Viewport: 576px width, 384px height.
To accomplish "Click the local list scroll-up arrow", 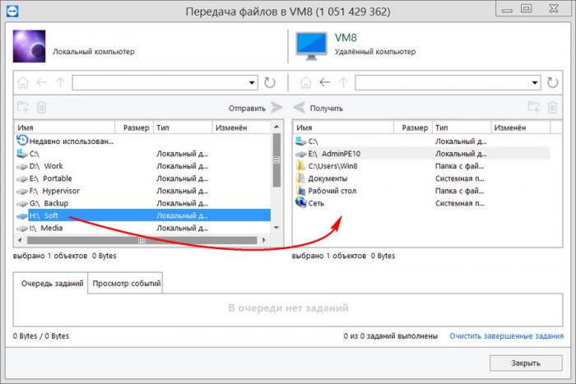I will point(276,127).
